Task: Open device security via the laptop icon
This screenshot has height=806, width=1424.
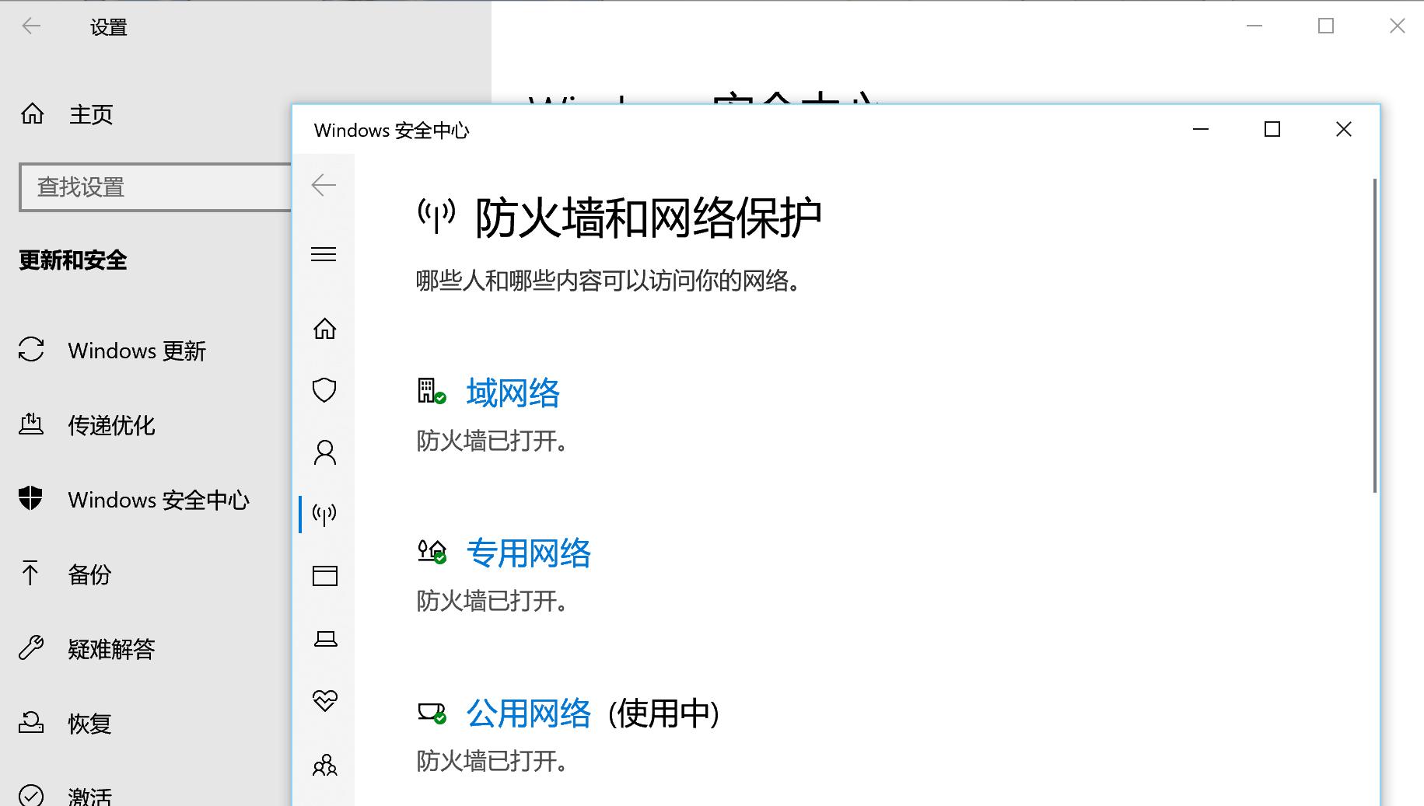Action: pos(324,639)
